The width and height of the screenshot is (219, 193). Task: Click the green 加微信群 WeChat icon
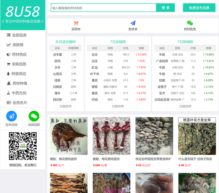pos(34,116)
